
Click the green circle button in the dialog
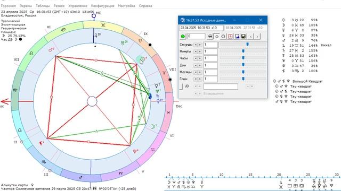pyautogui.click(x=183, y=37)
